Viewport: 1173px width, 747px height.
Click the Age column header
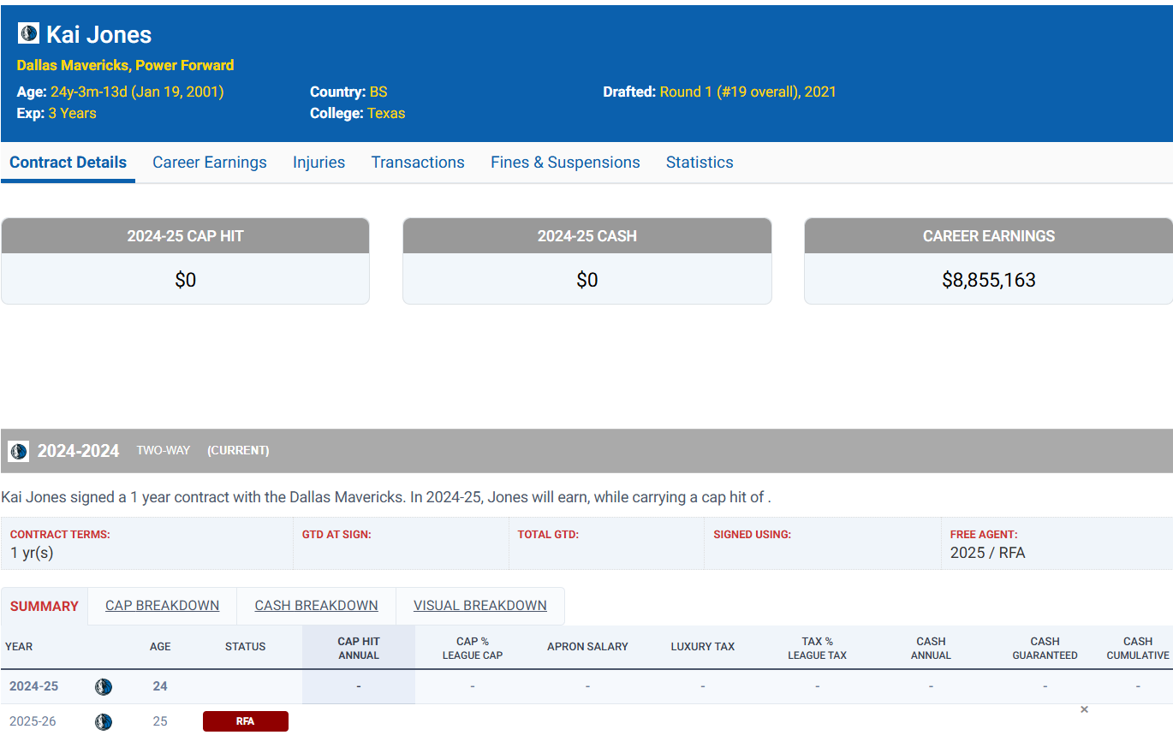(160, 647)
